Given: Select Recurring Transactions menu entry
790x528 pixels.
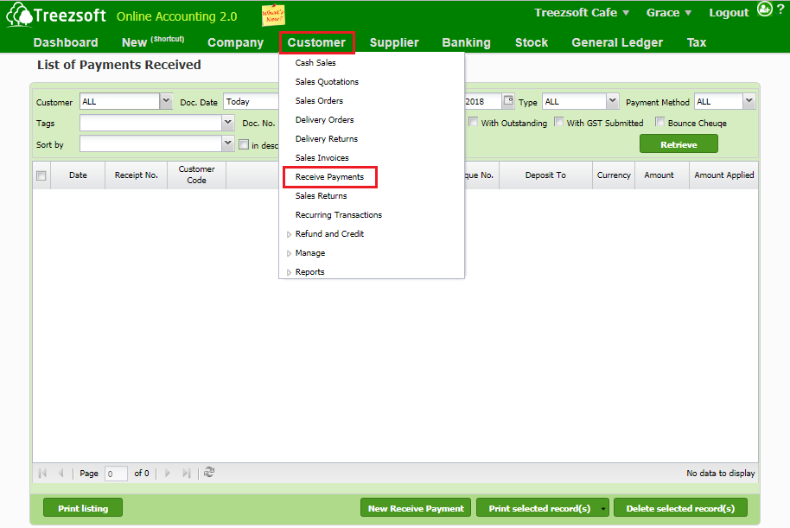Looking at the screenshot, I should click(x=339, y=215).
